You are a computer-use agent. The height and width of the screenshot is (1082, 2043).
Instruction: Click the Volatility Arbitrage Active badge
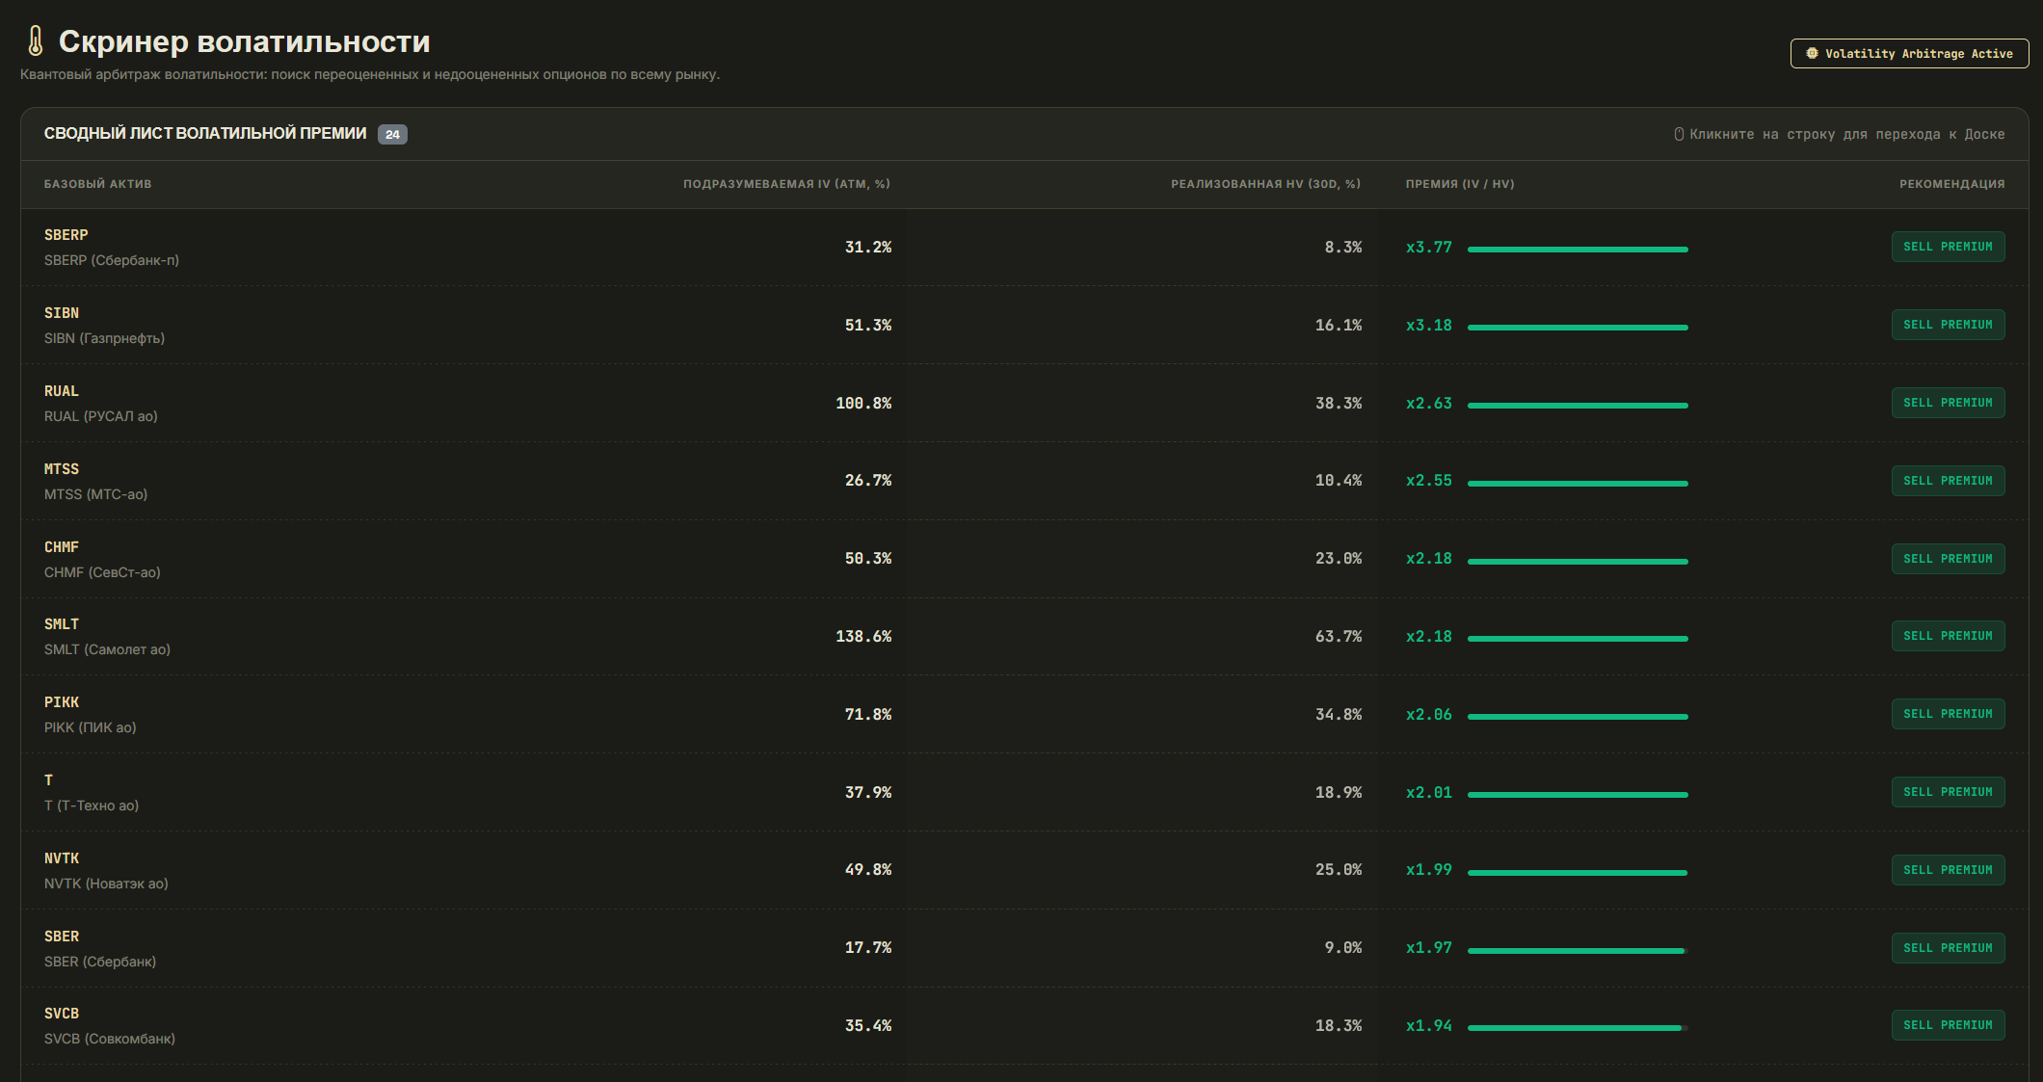[1909, 54]
